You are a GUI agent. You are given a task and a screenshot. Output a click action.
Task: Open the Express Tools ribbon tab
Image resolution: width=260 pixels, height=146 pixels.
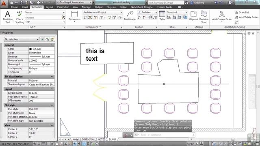click(x=164, y=7)
